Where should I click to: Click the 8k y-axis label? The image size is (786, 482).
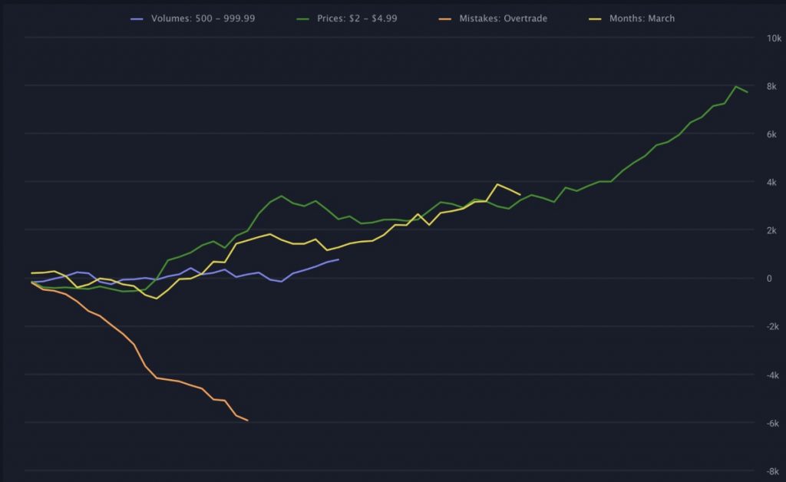pyautogui.click(x=771, y=86)
